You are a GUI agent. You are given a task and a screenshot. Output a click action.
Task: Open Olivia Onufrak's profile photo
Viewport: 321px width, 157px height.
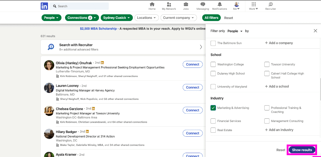tap(49, 65)
